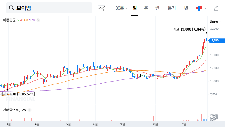225x127 pixels.
Task: Click the 5-day moving average label
Action: tap(17, 20)
